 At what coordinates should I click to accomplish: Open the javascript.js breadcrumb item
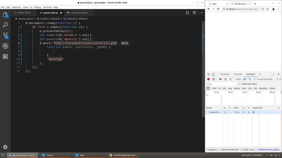click(x=24, y=18)
